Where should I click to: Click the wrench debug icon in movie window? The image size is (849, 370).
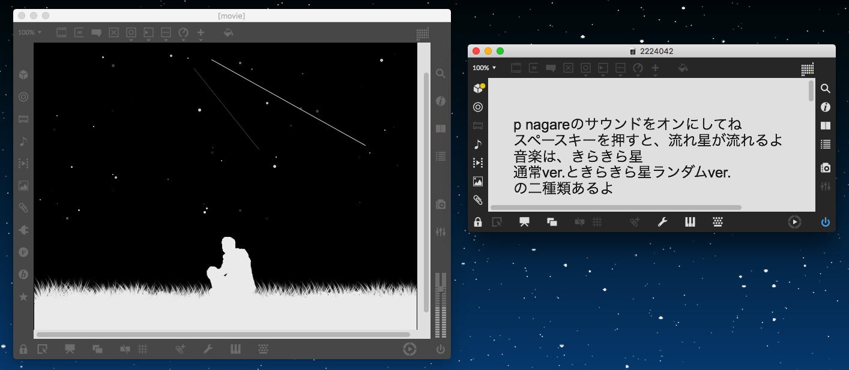coord(208,349)
